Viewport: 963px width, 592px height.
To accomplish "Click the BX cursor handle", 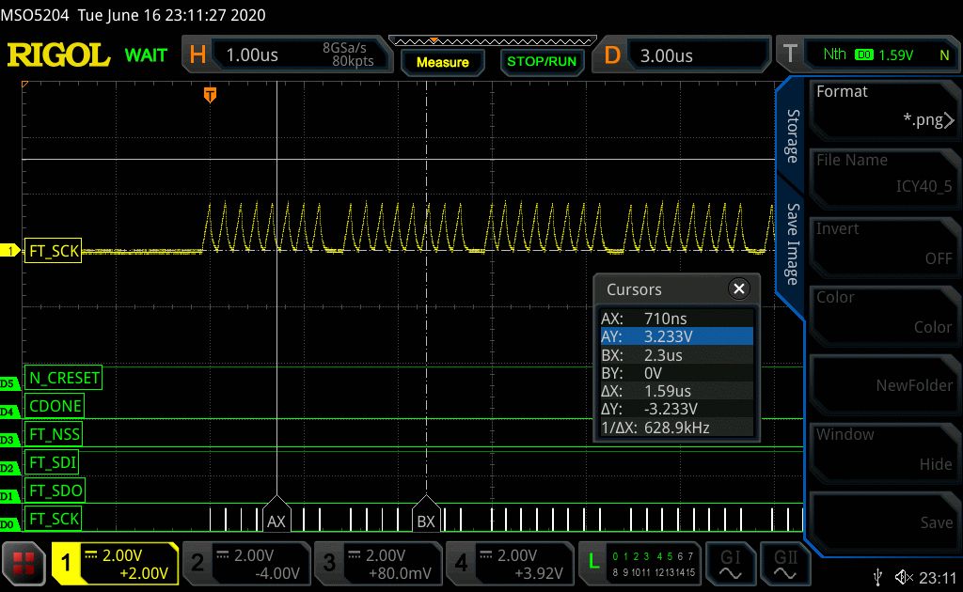I will click(426, 517).
